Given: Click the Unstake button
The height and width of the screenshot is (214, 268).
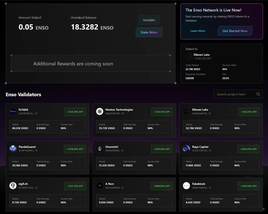Looking at the screenshot, I should point(149,20).
